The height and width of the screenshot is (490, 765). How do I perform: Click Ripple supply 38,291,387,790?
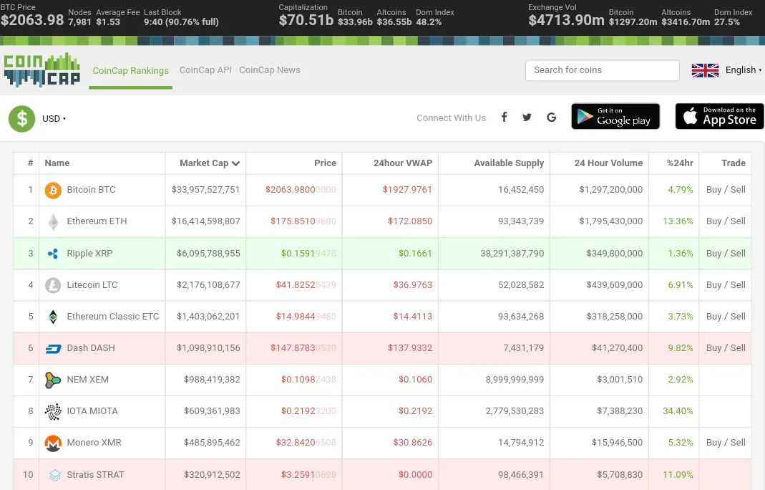(512, 253)
